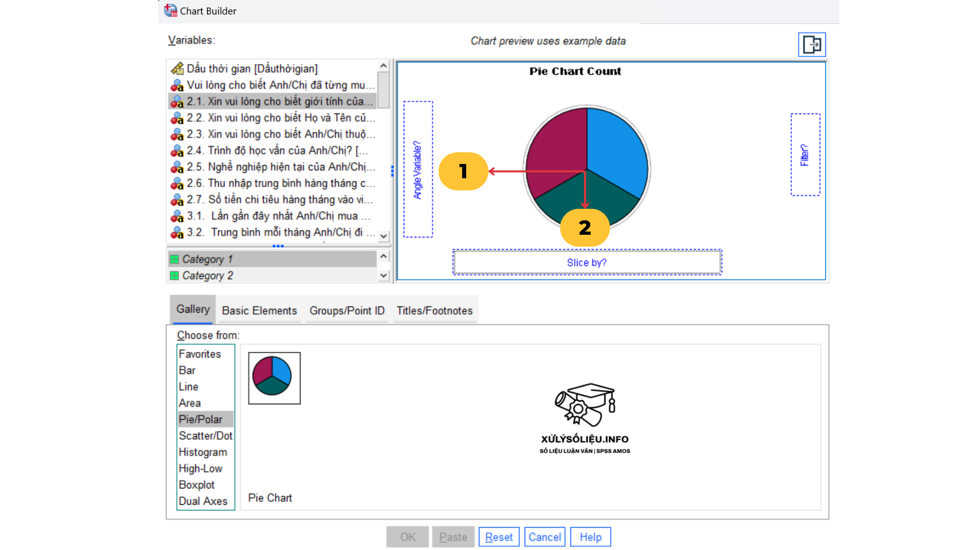Choose Boxplot chart type
The height and width of the screenshot is (550, 977).
coord(206,485)
